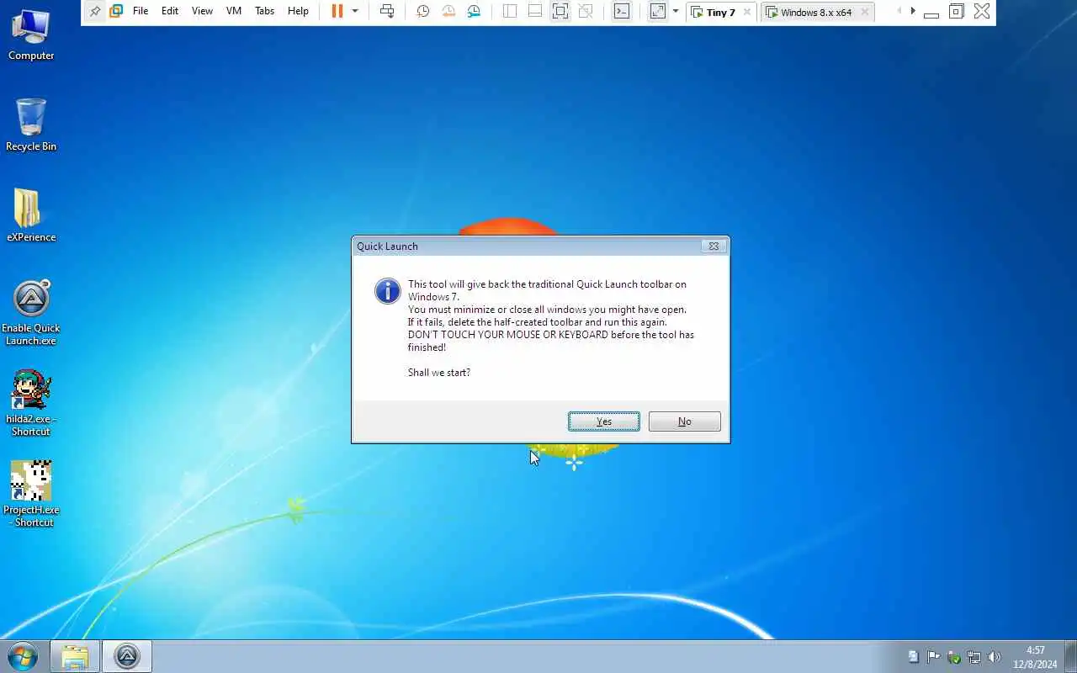Click Yes in the Quick Launch dialog
This screenshot has height=673, width=1077.
(x=603, y=421)
